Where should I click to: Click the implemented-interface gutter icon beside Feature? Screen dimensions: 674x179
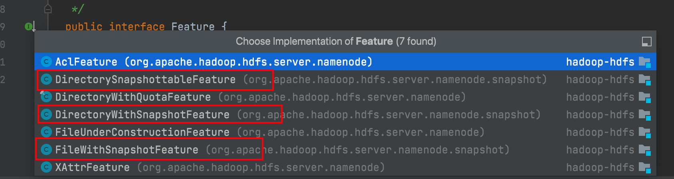[29, 27]
